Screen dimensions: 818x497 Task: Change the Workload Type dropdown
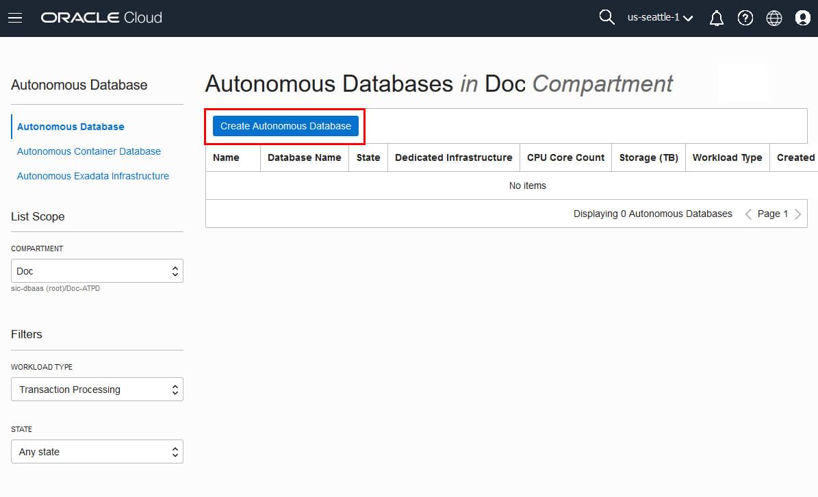tap(97, 389)
